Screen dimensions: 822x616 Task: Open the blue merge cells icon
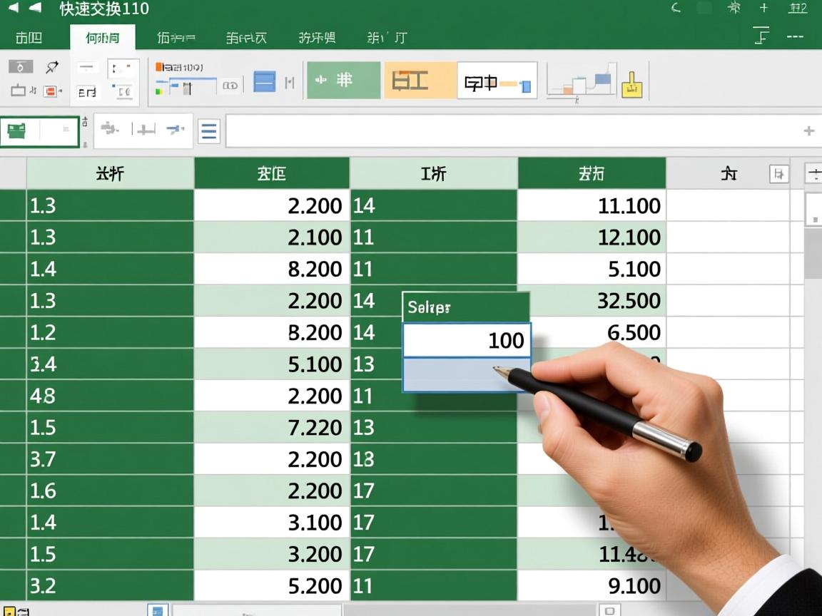click(264, 80)
